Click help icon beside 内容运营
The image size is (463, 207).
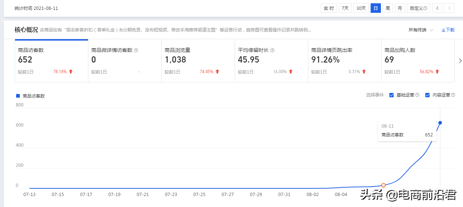click(x=453, y=95)
